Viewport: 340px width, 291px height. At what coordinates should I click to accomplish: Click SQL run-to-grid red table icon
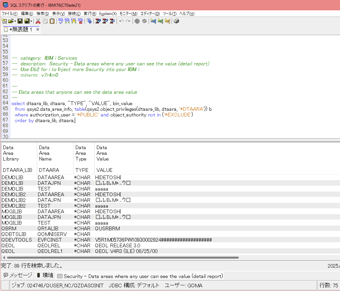[x=80, y=21]
